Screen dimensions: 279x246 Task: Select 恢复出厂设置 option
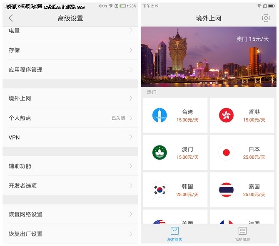tap(70, 234)
